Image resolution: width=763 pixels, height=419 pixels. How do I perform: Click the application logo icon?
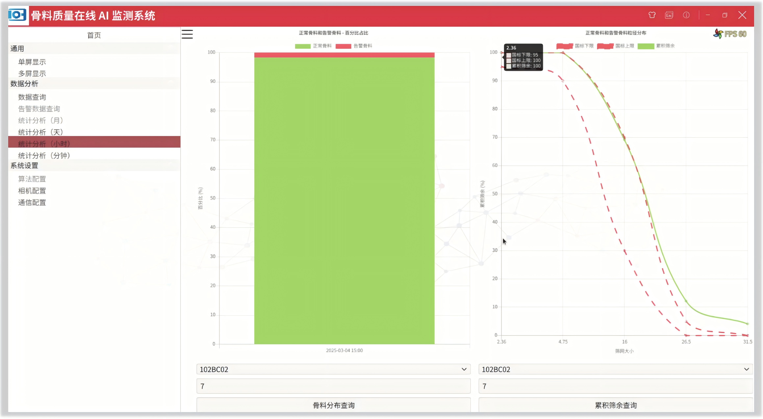tap(17, 15)
